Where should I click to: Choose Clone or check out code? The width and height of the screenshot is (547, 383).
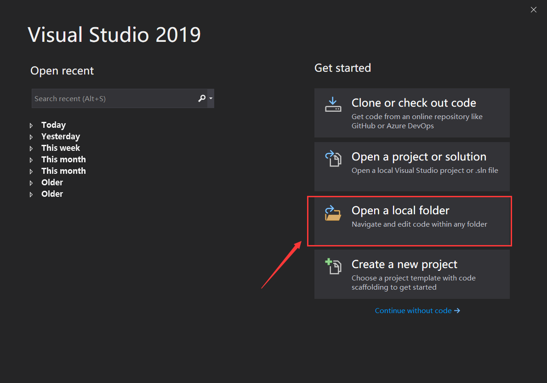[412, 113]
